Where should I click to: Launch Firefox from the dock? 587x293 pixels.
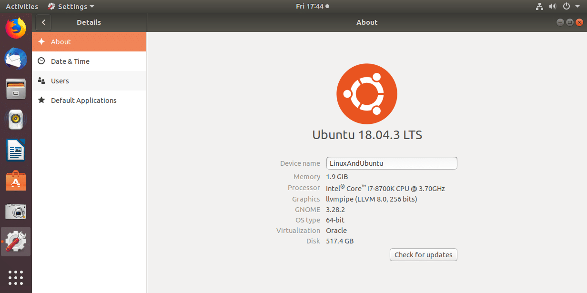tap(16, 28)
